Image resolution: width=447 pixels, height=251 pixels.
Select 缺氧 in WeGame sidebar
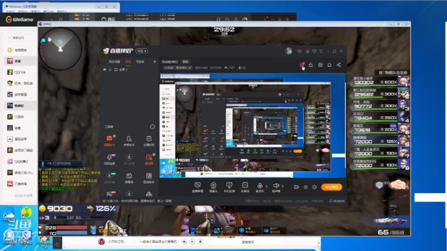(21, 128)
